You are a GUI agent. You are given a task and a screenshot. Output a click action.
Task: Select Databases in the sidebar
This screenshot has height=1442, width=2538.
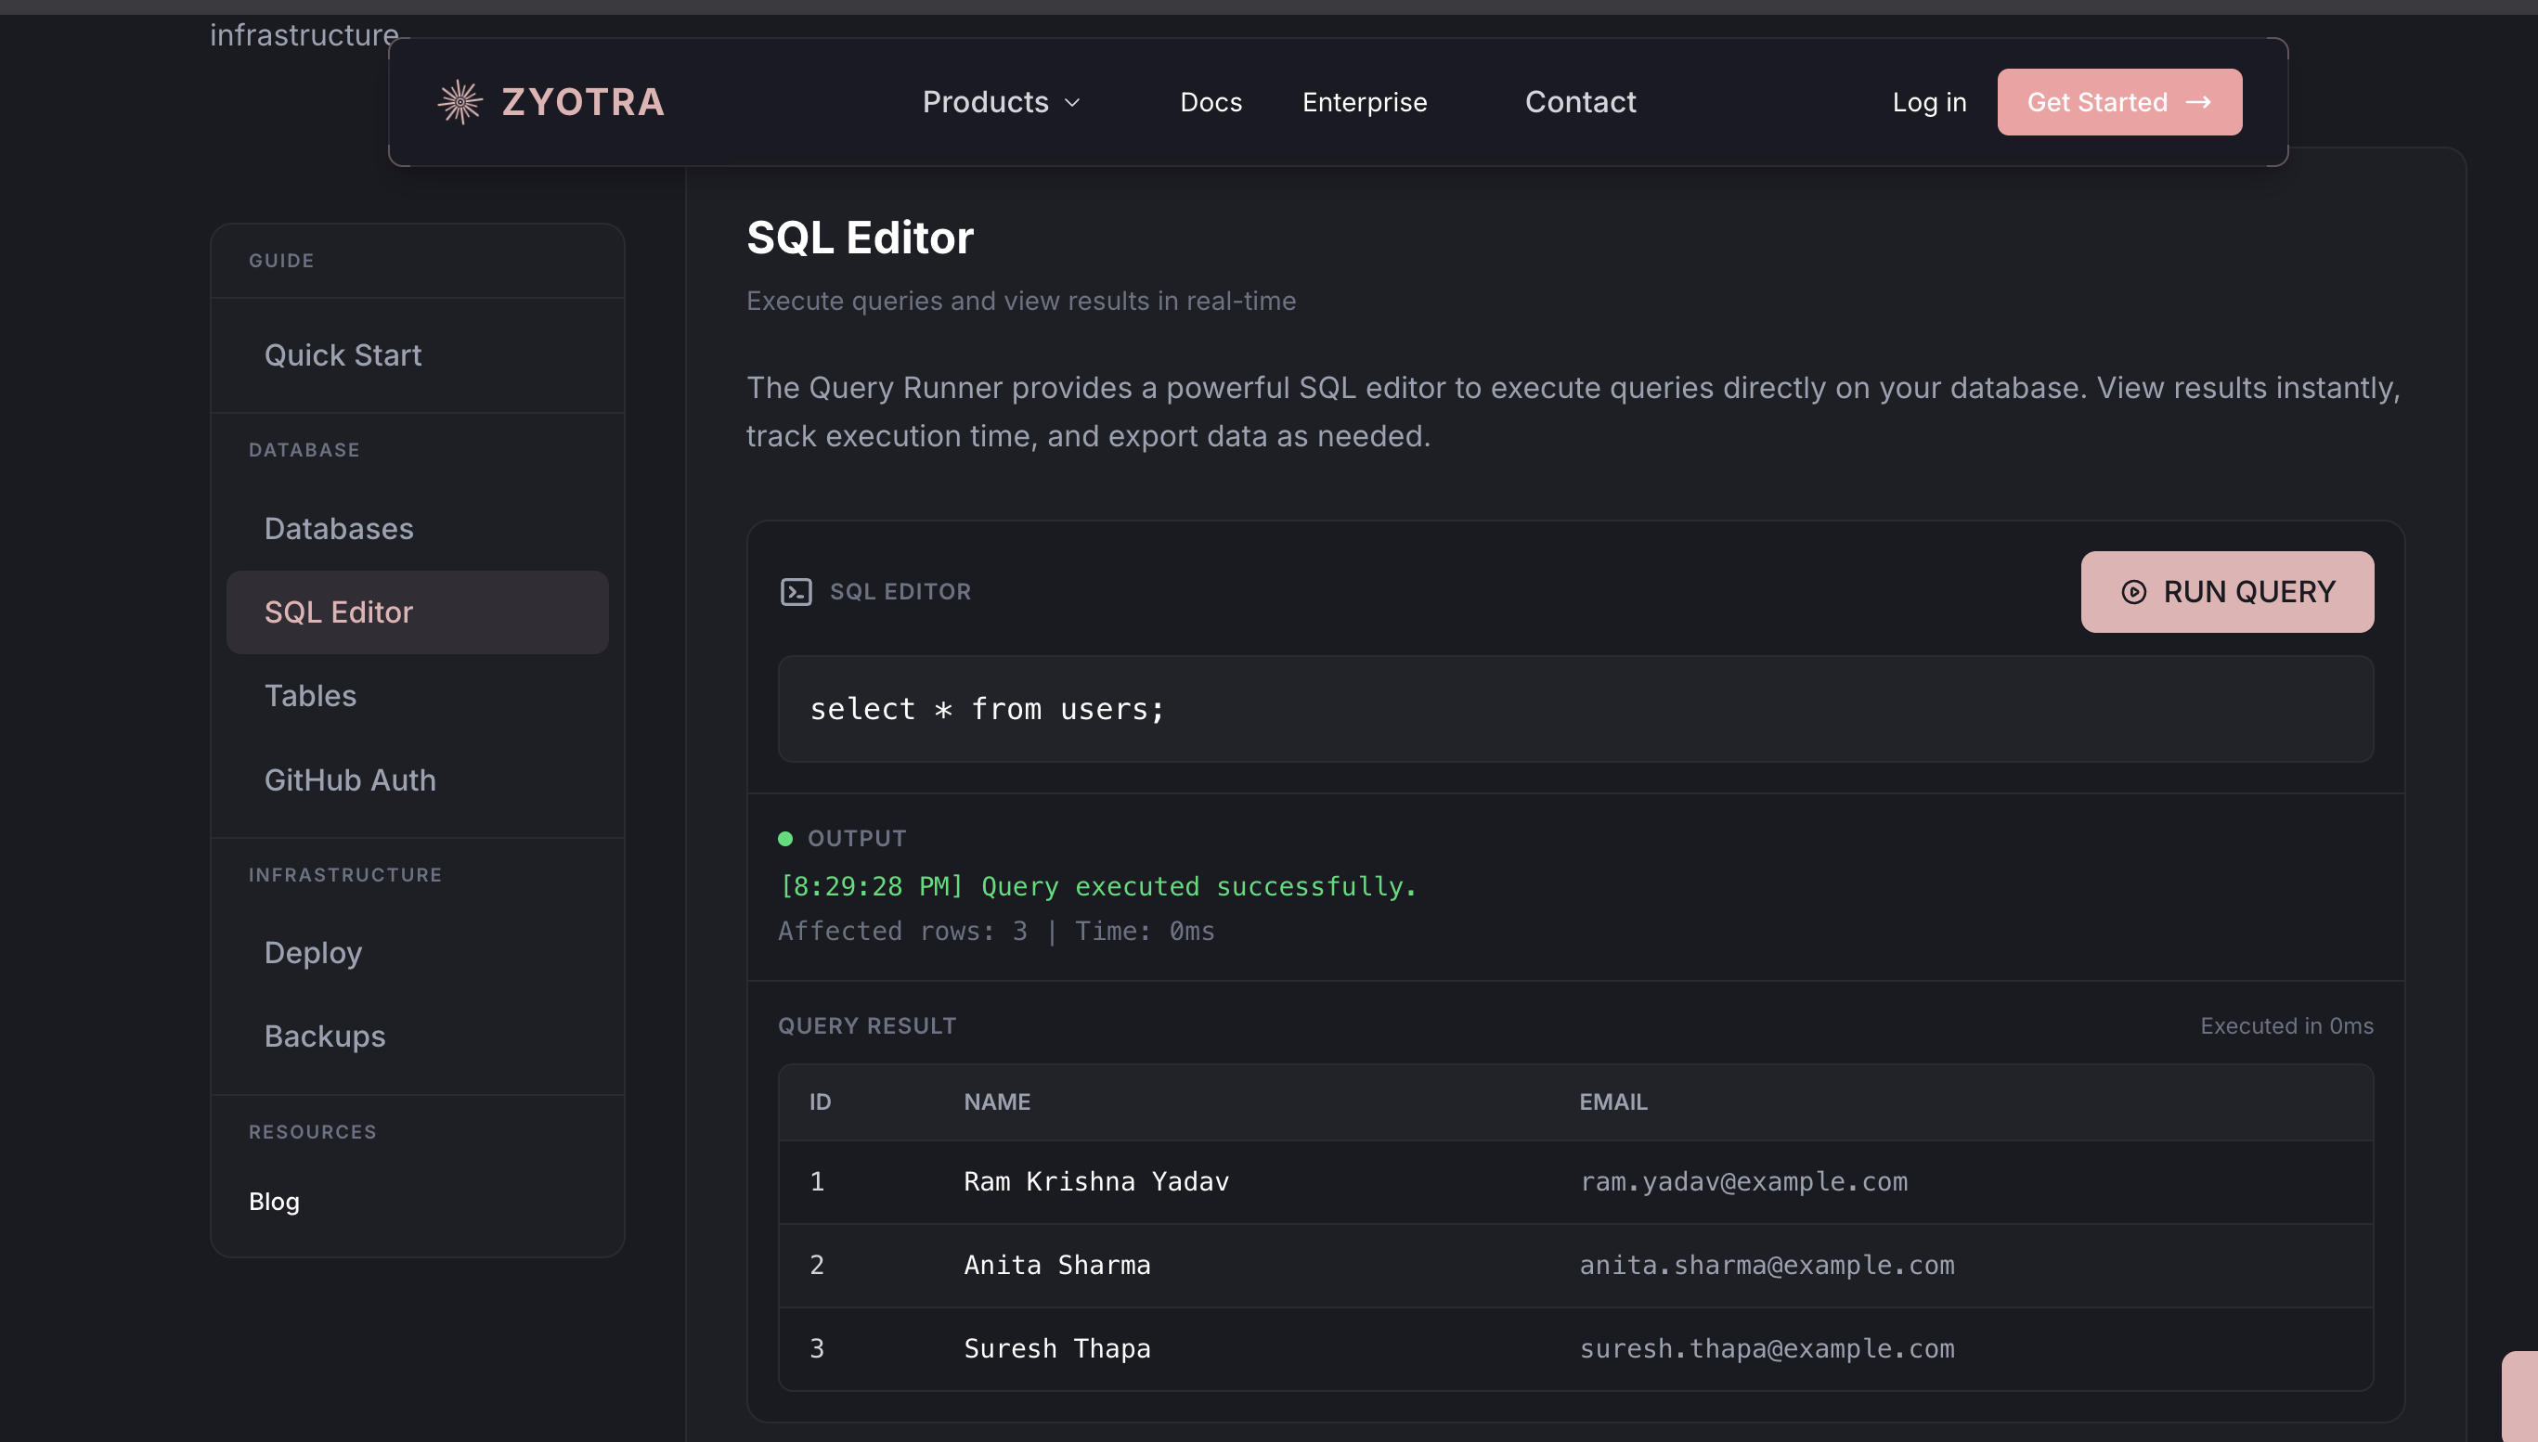(339, 528)
